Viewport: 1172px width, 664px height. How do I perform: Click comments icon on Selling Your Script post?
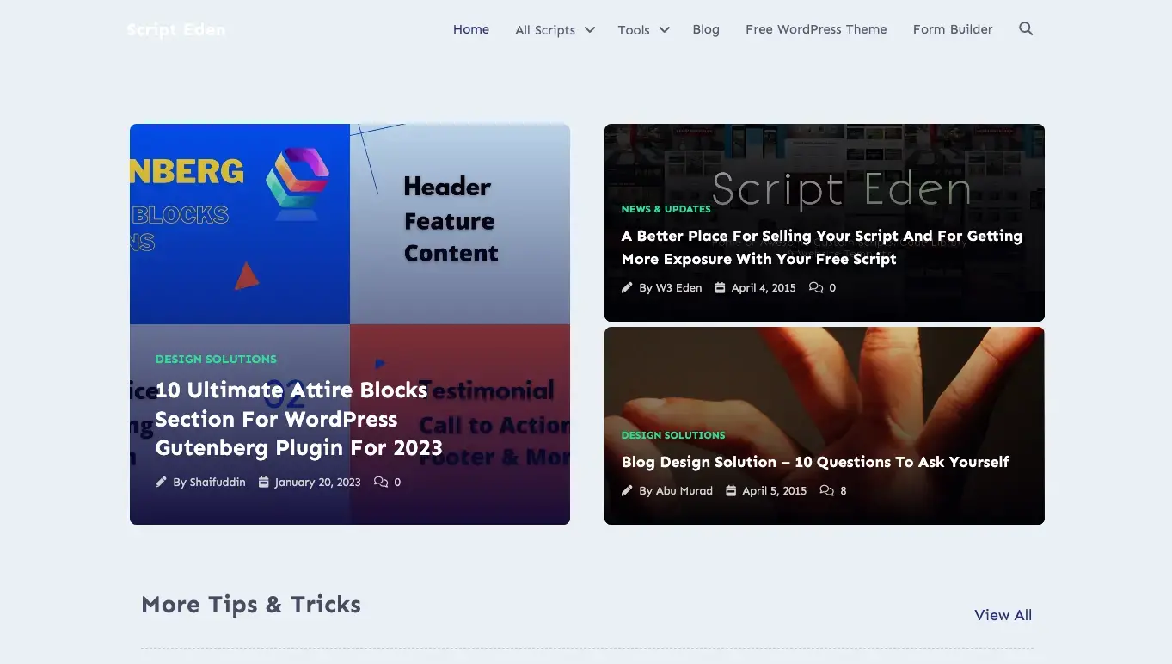(816, 288)
